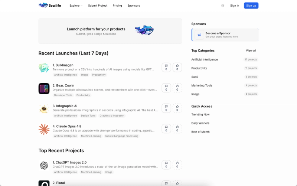Click the Seailife whale logo

43,5
